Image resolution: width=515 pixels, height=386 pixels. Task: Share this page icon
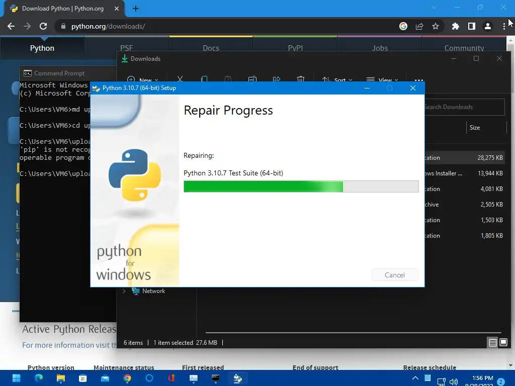click(x=419, y=26)
